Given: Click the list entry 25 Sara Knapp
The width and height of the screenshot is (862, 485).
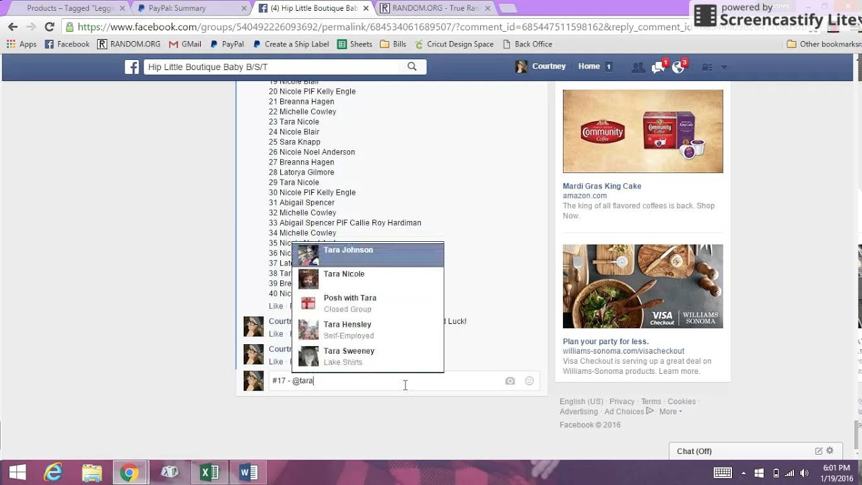Looking at the screenshot, I should tap(294, 142).
